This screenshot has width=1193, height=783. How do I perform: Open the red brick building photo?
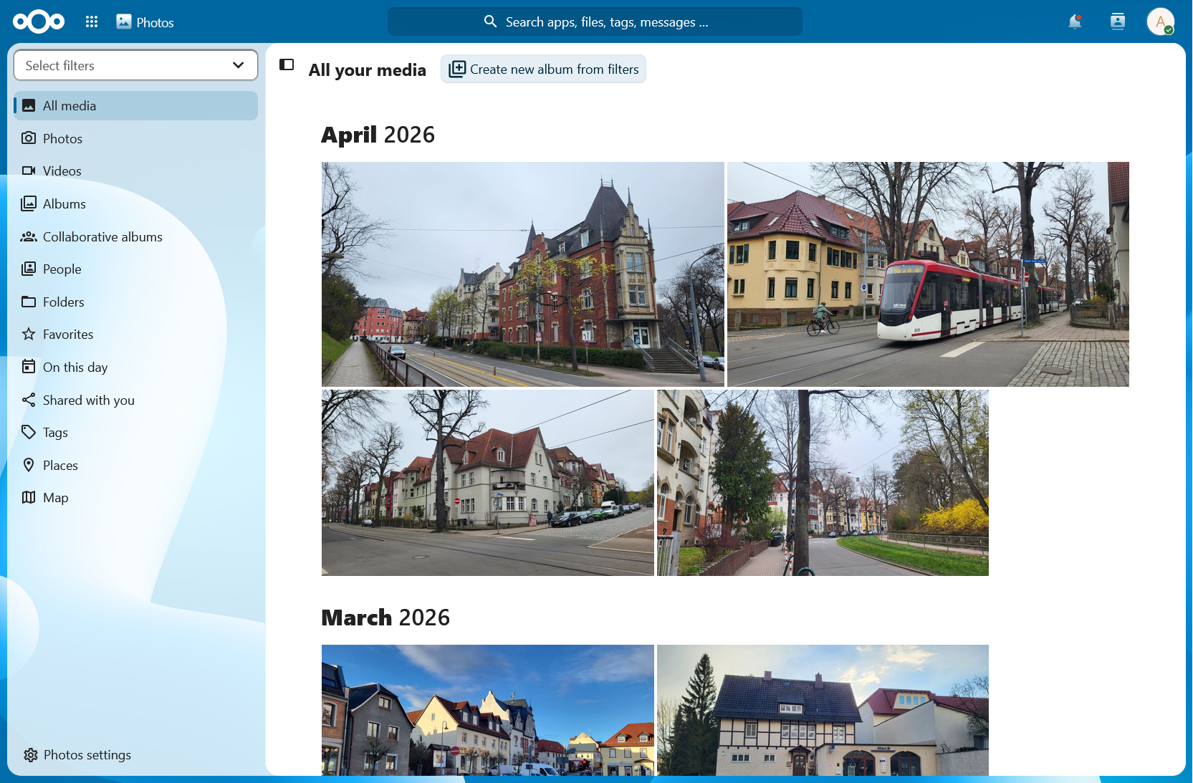tap(522, 274)
